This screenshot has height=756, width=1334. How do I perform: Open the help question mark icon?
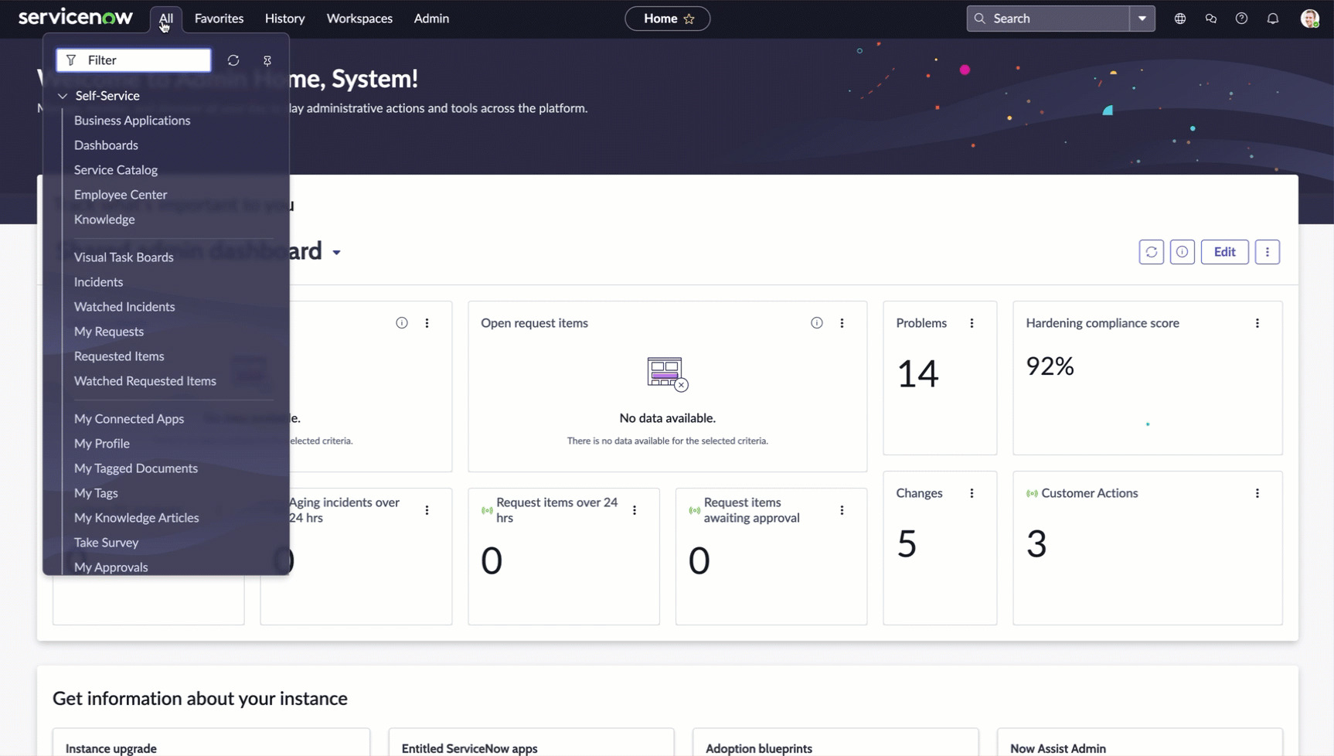coord(1242,19)
